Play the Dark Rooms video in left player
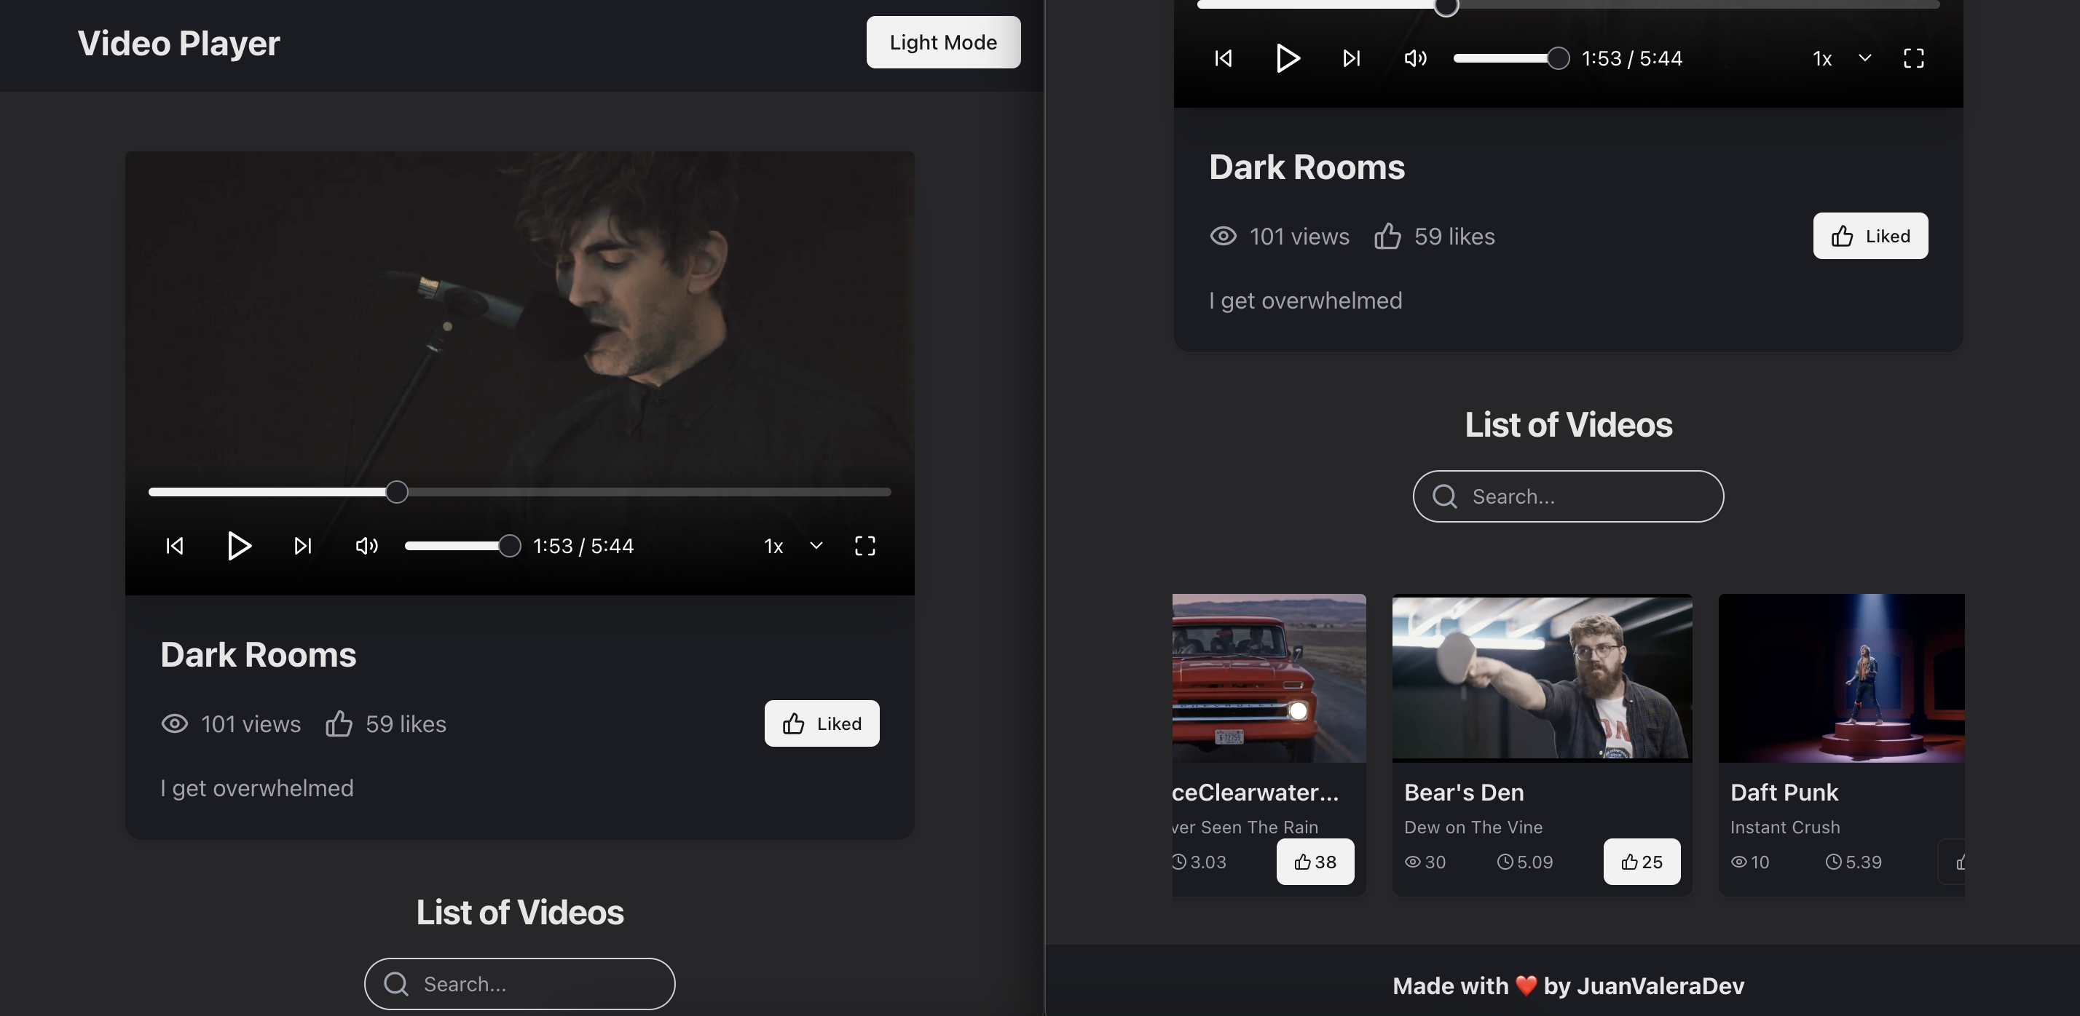 238,547
